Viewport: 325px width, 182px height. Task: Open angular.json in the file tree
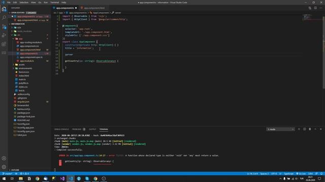point(23,102)
